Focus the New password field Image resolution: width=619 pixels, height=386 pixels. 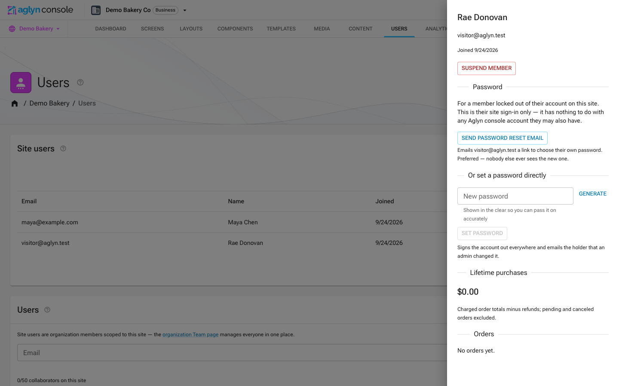[515, 196]
